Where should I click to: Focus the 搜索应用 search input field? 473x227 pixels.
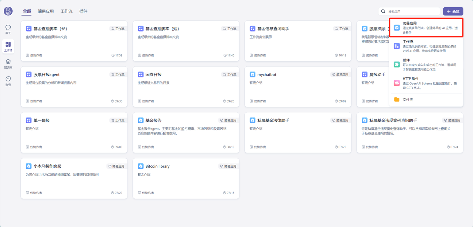click(x=412, y=11)
